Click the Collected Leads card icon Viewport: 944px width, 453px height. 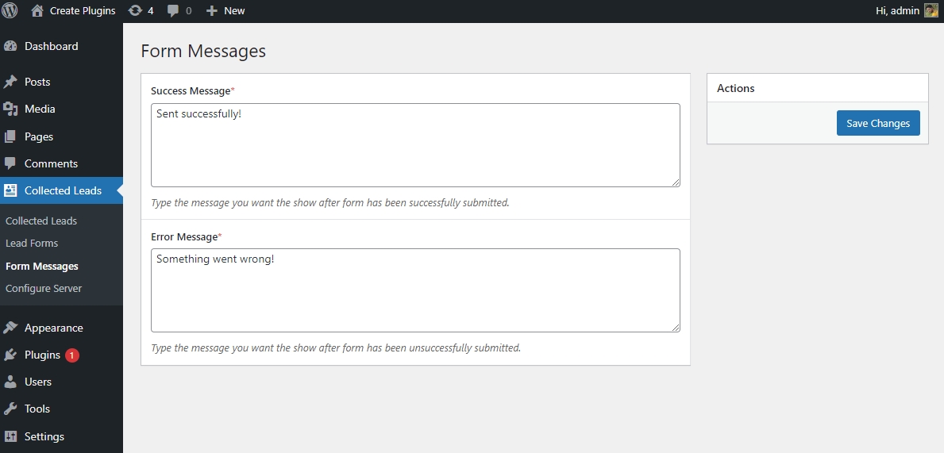click(x=10, y=190)
